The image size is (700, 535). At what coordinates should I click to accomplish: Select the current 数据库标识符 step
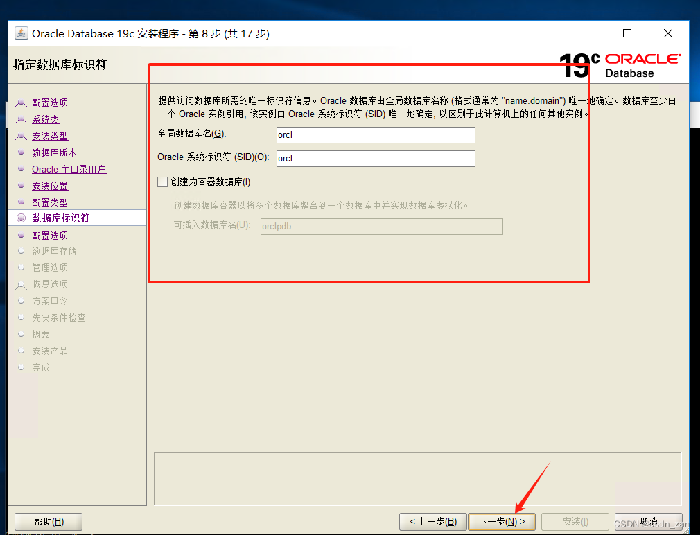[x=61, y=218]
